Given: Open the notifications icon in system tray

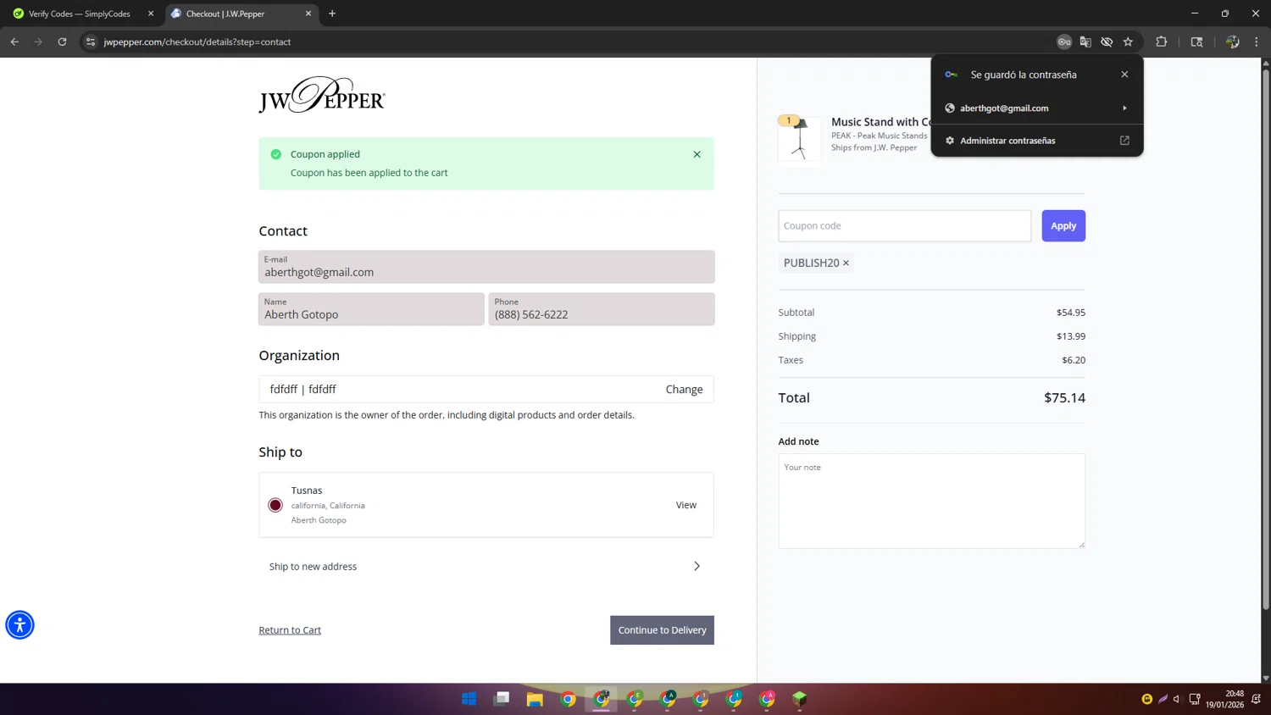Looking at the screenshot, I should (1257, 699).
